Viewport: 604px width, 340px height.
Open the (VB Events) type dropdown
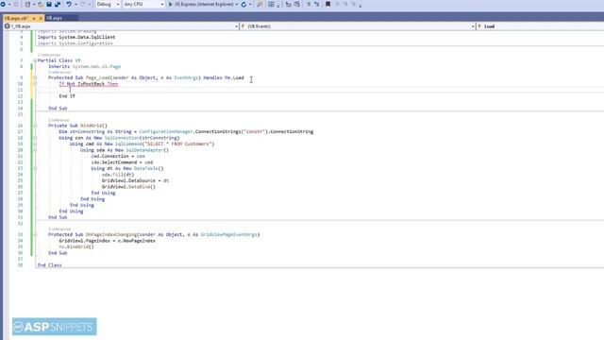click(x=358, y=26)
